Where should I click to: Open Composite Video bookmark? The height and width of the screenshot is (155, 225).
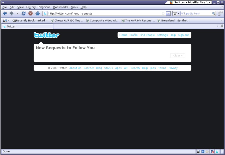tap(103, 20)
